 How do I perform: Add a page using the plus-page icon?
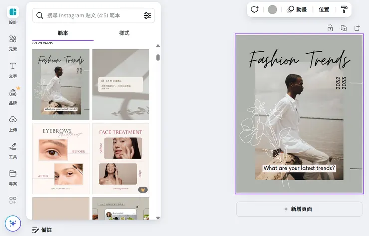(357, 28)
